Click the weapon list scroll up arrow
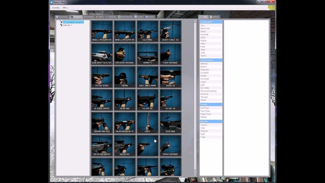 [x=195, y=21]
